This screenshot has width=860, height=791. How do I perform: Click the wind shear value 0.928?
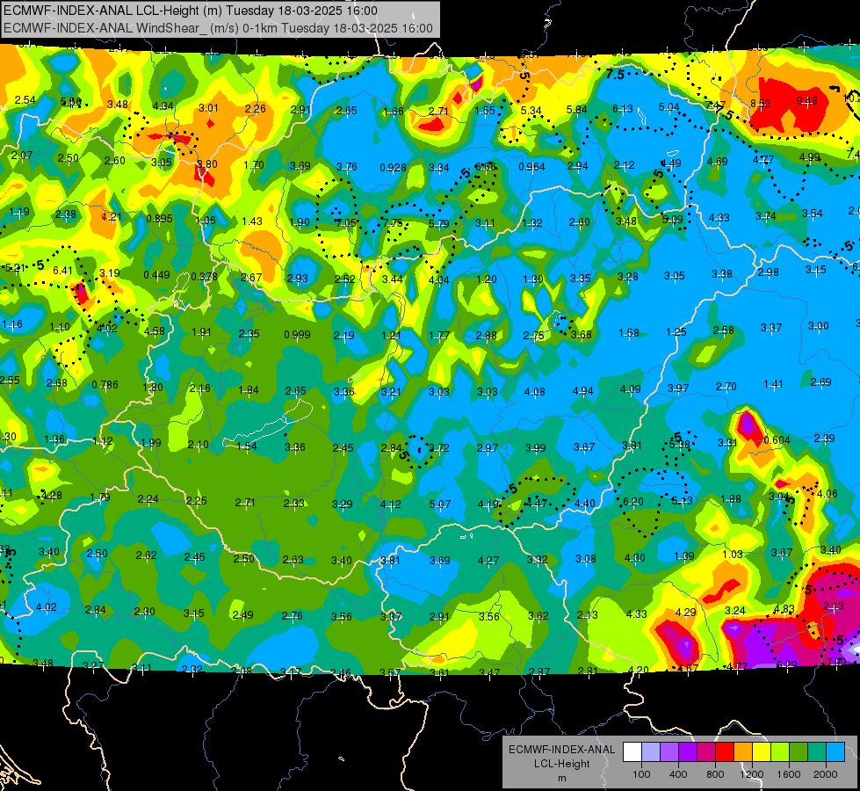pyautogui.click(x=394, y=167)
